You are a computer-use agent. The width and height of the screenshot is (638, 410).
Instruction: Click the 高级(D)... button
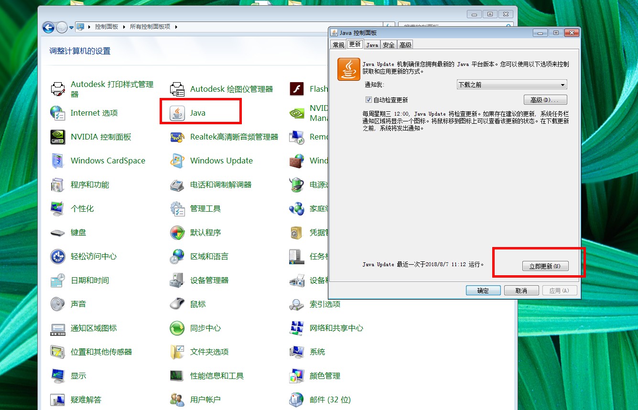[x=545, y=100]
